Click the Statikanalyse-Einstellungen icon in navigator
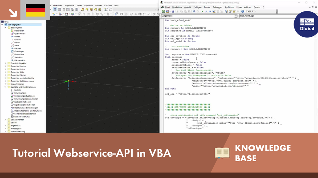The width and height of the screenshot is (318, 178). (x=12, y=108)
